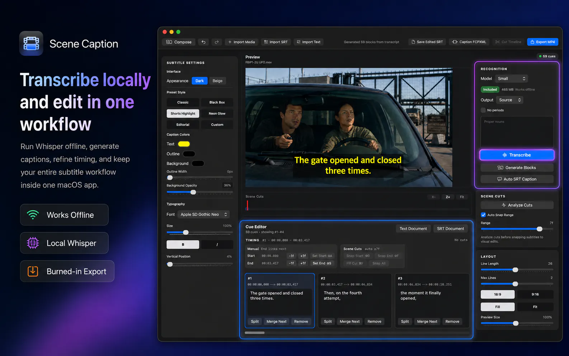Screen dimensions: 569x356
Task: Select the 9:16 aspect ratio
Action: 535,294
